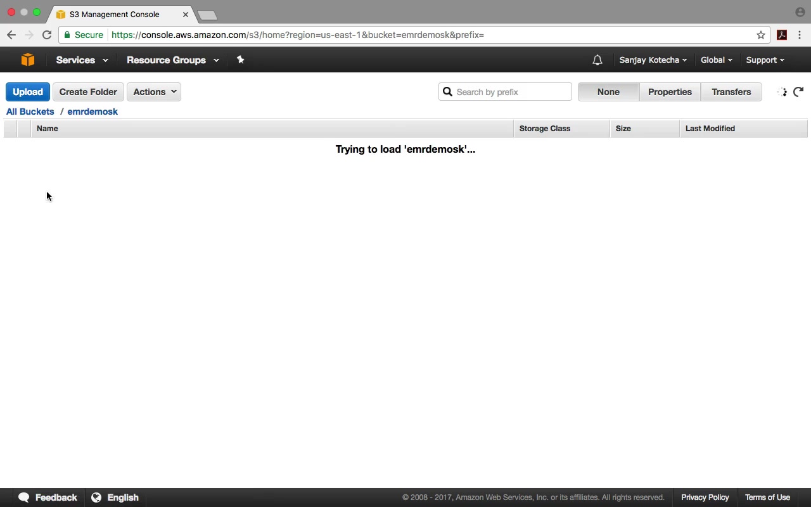Switch to the Transfers panel
Viewport: 811px width, 507px height.
731,92
